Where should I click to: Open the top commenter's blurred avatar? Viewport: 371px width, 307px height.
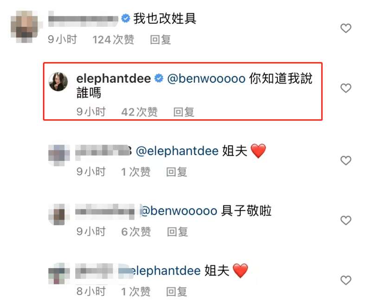point(25,27)
